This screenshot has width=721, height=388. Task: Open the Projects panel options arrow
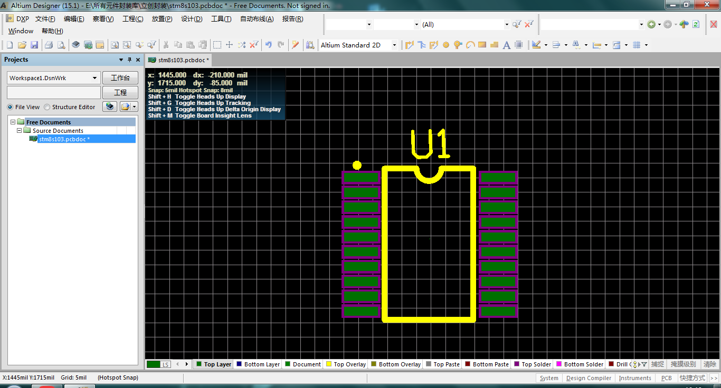[x=121, y=60]
